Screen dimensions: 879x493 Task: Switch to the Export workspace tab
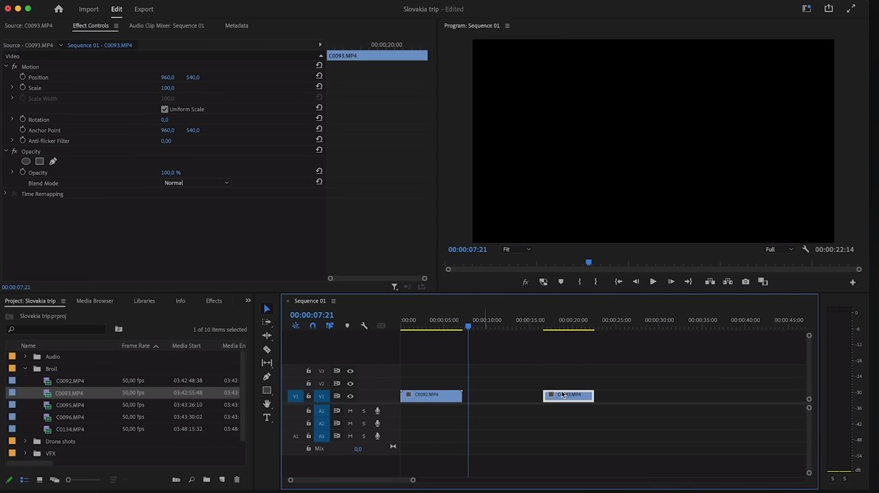click(143, 9)
